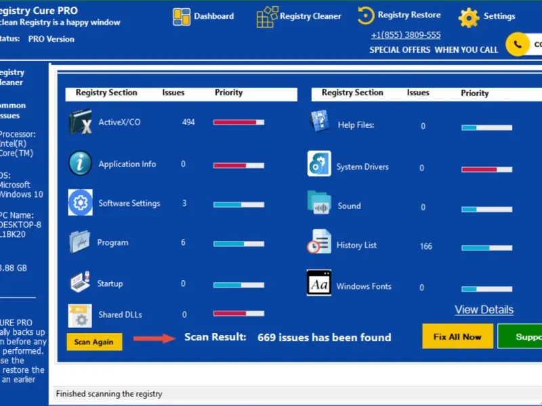The image size is (542, 406).
Task: Click the Software Settings priority bar
Action: tap(239, 205)
